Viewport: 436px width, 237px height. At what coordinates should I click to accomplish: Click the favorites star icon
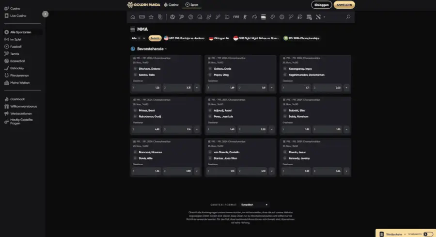point(151,17)
